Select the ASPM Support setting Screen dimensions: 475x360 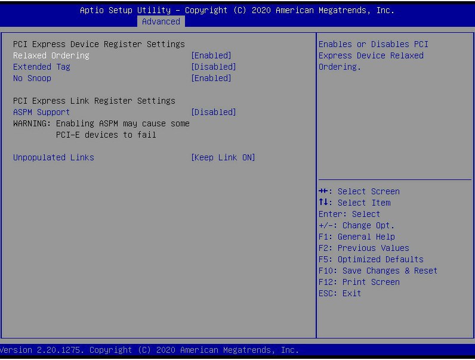[41, 112]
